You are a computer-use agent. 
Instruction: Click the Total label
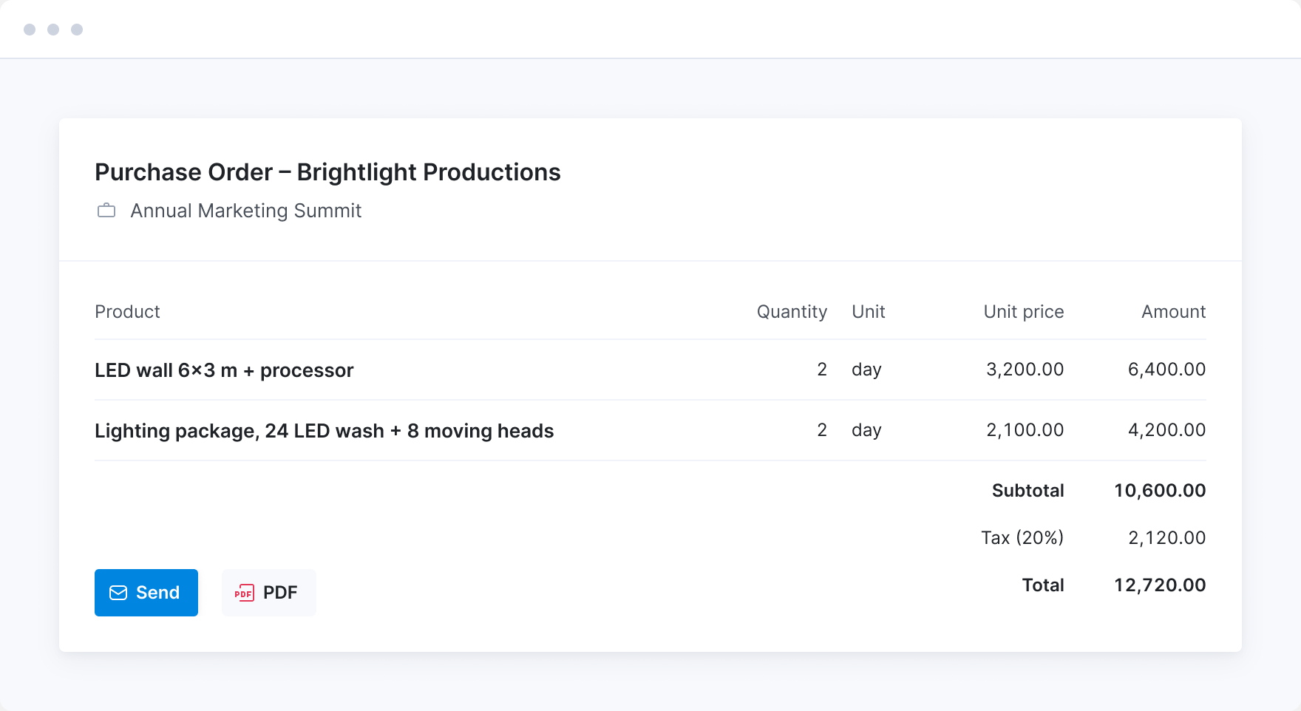pos(1043,585)
